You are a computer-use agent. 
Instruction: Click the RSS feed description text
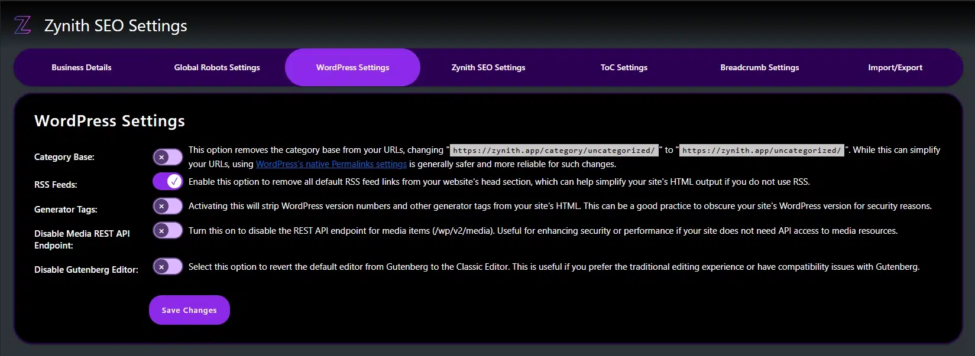tap(499, 182)
